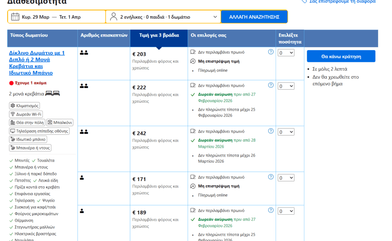The height and width of the screenshot is (241, 392).
Task: Click the guests person icon in search bar
Action: tap(113, 17)
